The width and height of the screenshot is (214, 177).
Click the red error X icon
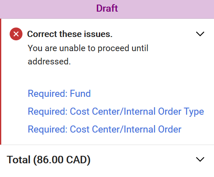[x=16, y=34]
